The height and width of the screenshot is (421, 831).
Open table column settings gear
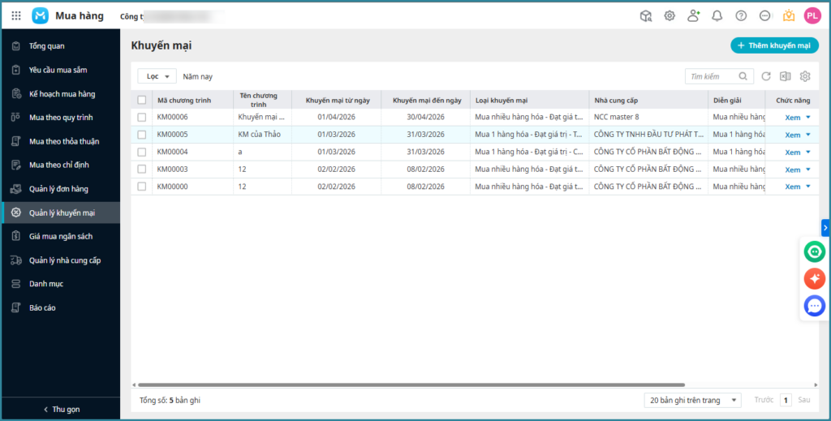point(805,76)
